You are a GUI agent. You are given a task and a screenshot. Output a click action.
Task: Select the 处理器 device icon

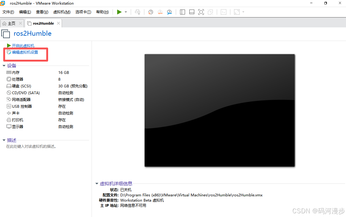point(9,79)
